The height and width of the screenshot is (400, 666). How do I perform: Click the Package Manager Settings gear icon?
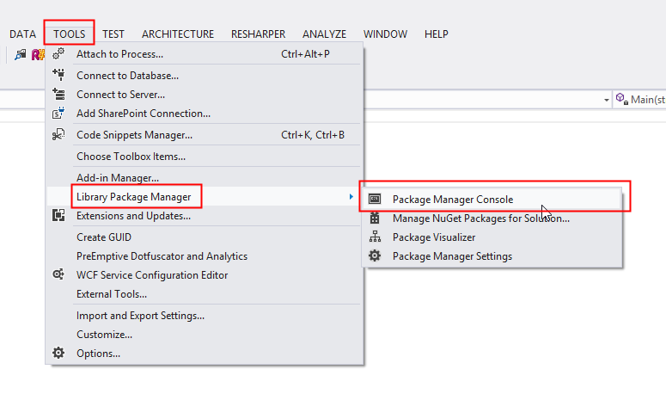(375, 256)
